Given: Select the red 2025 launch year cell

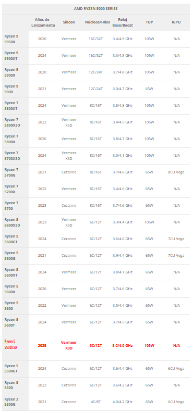Looking at the screenshot, I should coord(42,345).
